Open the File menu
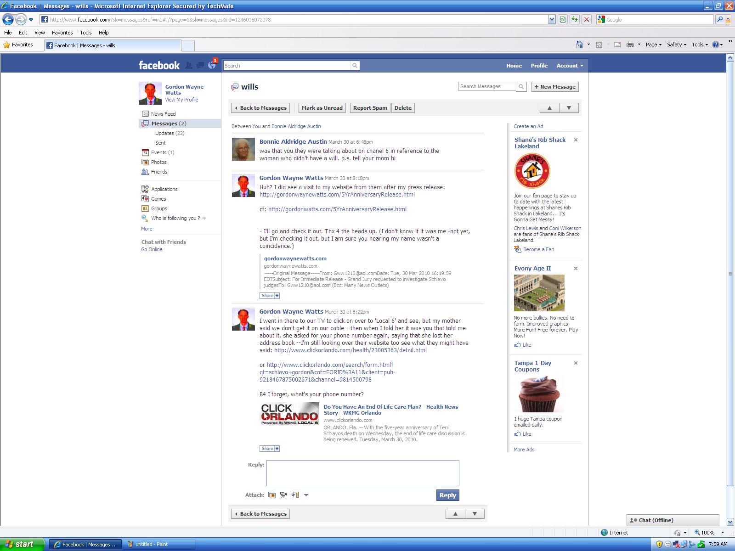The image size is (735, 551). tap(8, 33)
